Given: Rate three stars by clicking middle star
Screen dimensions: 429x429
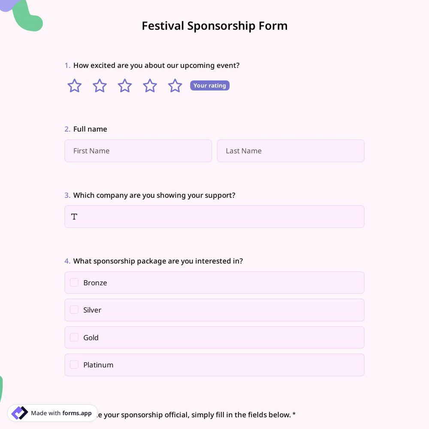Looking at the screenshot, I should pyautogui.click(x=124, y=85).
